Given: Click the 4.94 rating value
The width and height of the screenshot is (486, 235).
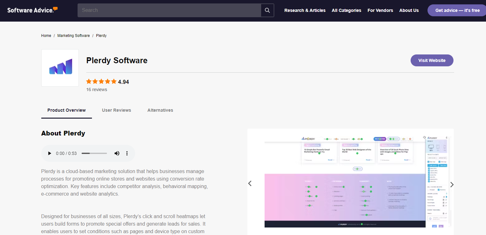Looking at the screenshot, I should tap(124, 82).
